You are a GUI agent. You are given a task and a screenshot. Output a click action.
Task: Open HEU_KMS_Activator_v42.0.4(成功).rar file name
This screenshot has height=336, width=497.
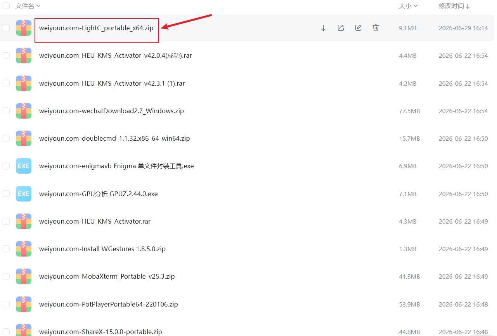coord(116,55)
